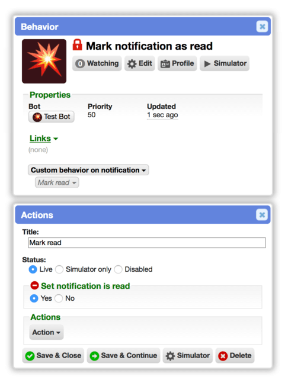Click Save & Continue
Screen dimensions: 288x386
point(123,355)
